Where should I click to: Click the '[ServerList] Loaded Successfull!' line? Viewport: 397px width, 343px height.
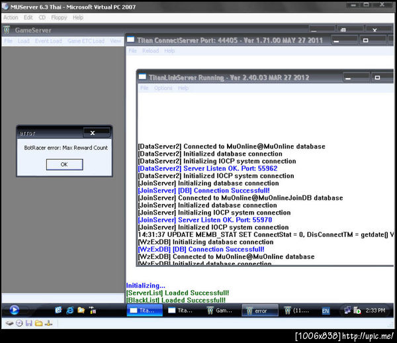pyautogui.click(x=177, y=293)
